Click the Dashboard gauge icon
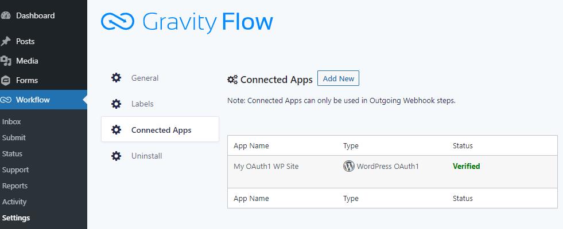The image size is (563, 229). point(6,16)
